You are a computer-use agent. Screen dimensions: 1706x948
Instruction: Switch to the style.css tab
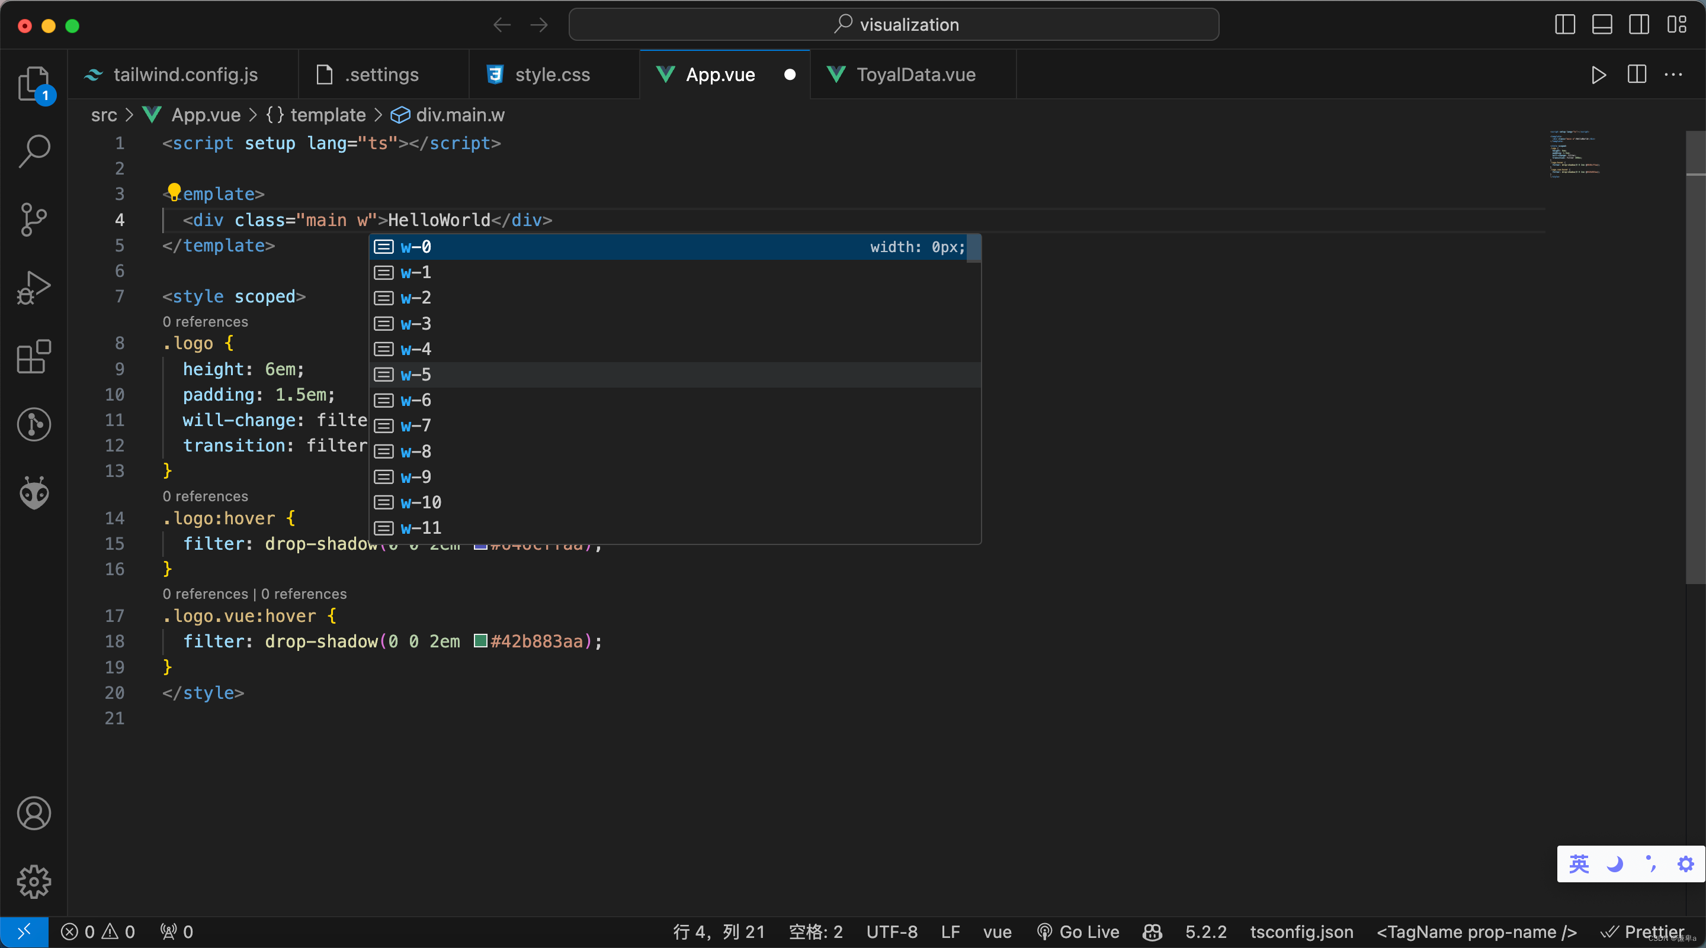click(x=554, y=75)
